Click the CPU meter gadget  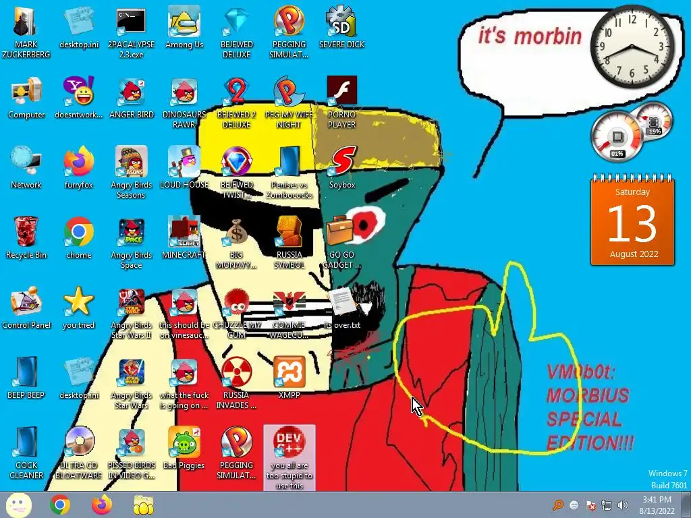pyautogui.click(x=617, y=136)
